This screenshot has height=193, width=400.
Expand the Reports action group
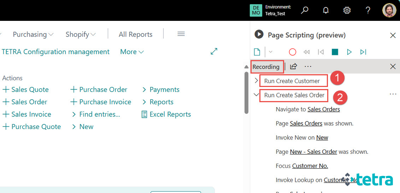tap(158, 102)
